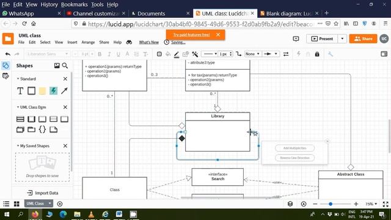The width and height of the screenshot is (391, 220).
Task: Open the comments speech bubble icon
Action: tap(296, 38)
